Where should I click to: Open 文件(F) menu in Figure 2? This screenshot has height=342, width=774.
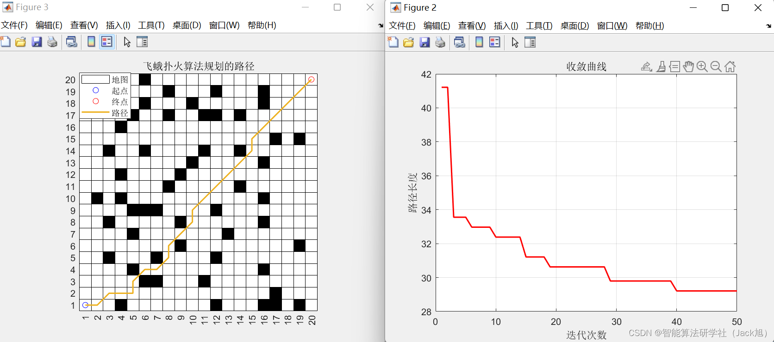pyautogui.click(x=402, y=25)
